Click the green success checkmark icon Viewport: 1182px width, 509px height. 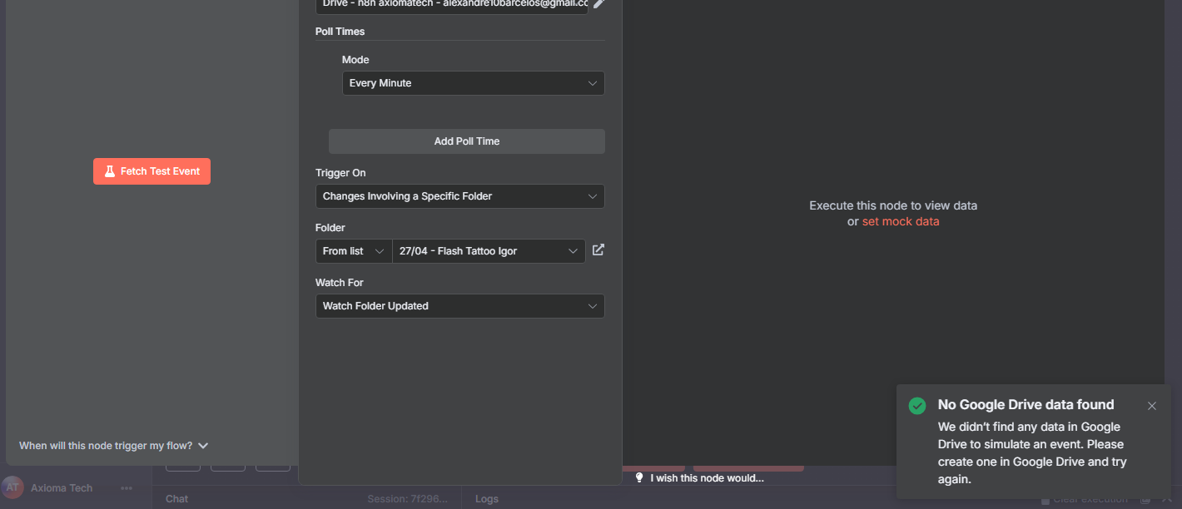917,406
